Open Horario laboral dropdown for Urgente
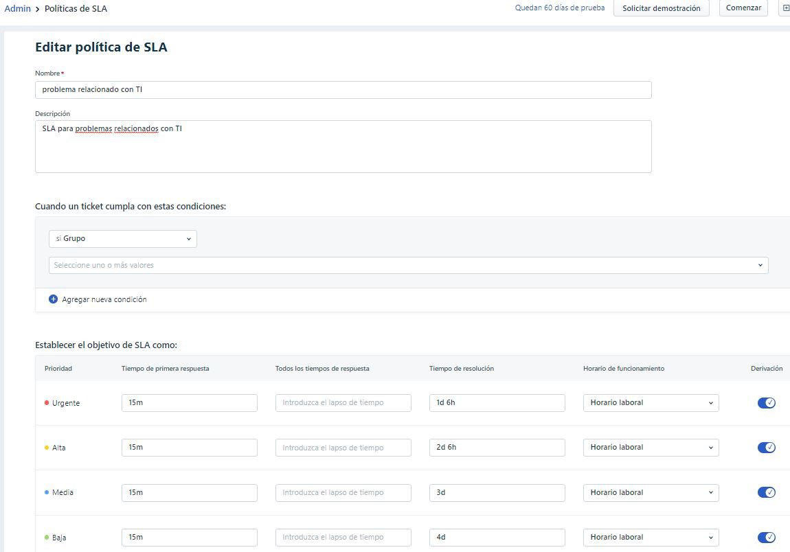Viewport: 790px width, 552px height. 650,403
